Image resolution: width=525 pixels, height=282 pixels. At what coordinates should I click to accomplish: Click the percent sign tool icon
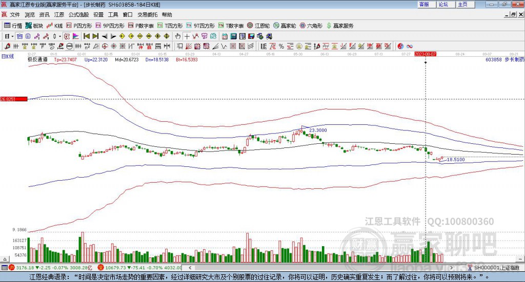[281, 46]
